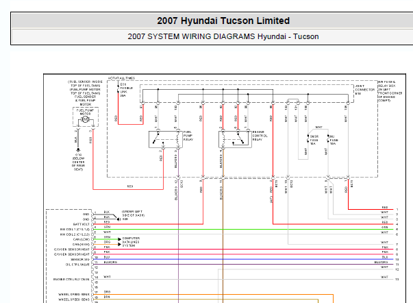The image size is (413, 303).
Task: Click the fuel pump relay switch symbol
Action: [155, 138]
